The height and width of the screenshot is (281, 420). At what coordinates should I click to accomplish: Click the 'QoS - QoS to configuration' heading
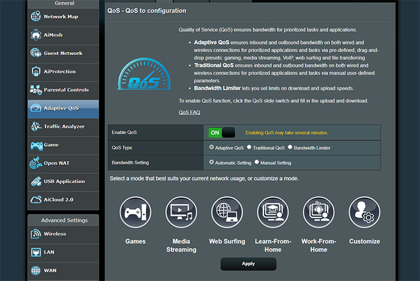tap(146, 11)
